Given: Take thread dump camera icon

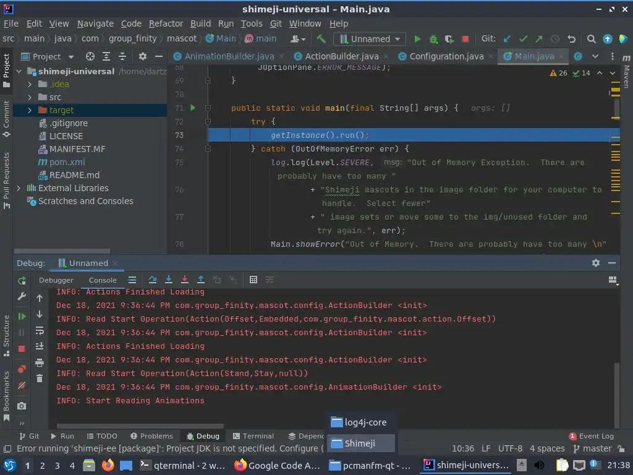Looking at the screenshot, I should [x=22, y=406].
